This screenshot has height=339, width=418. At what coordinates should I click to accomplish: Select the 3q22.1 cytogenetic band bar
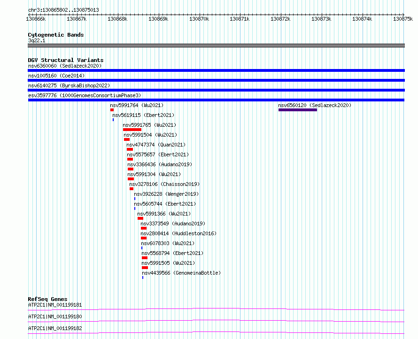click(x=216, y=46)
